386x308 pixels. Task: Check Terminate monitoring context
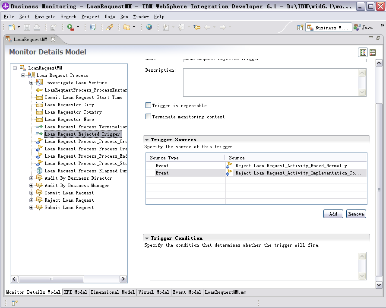point(148,117)
